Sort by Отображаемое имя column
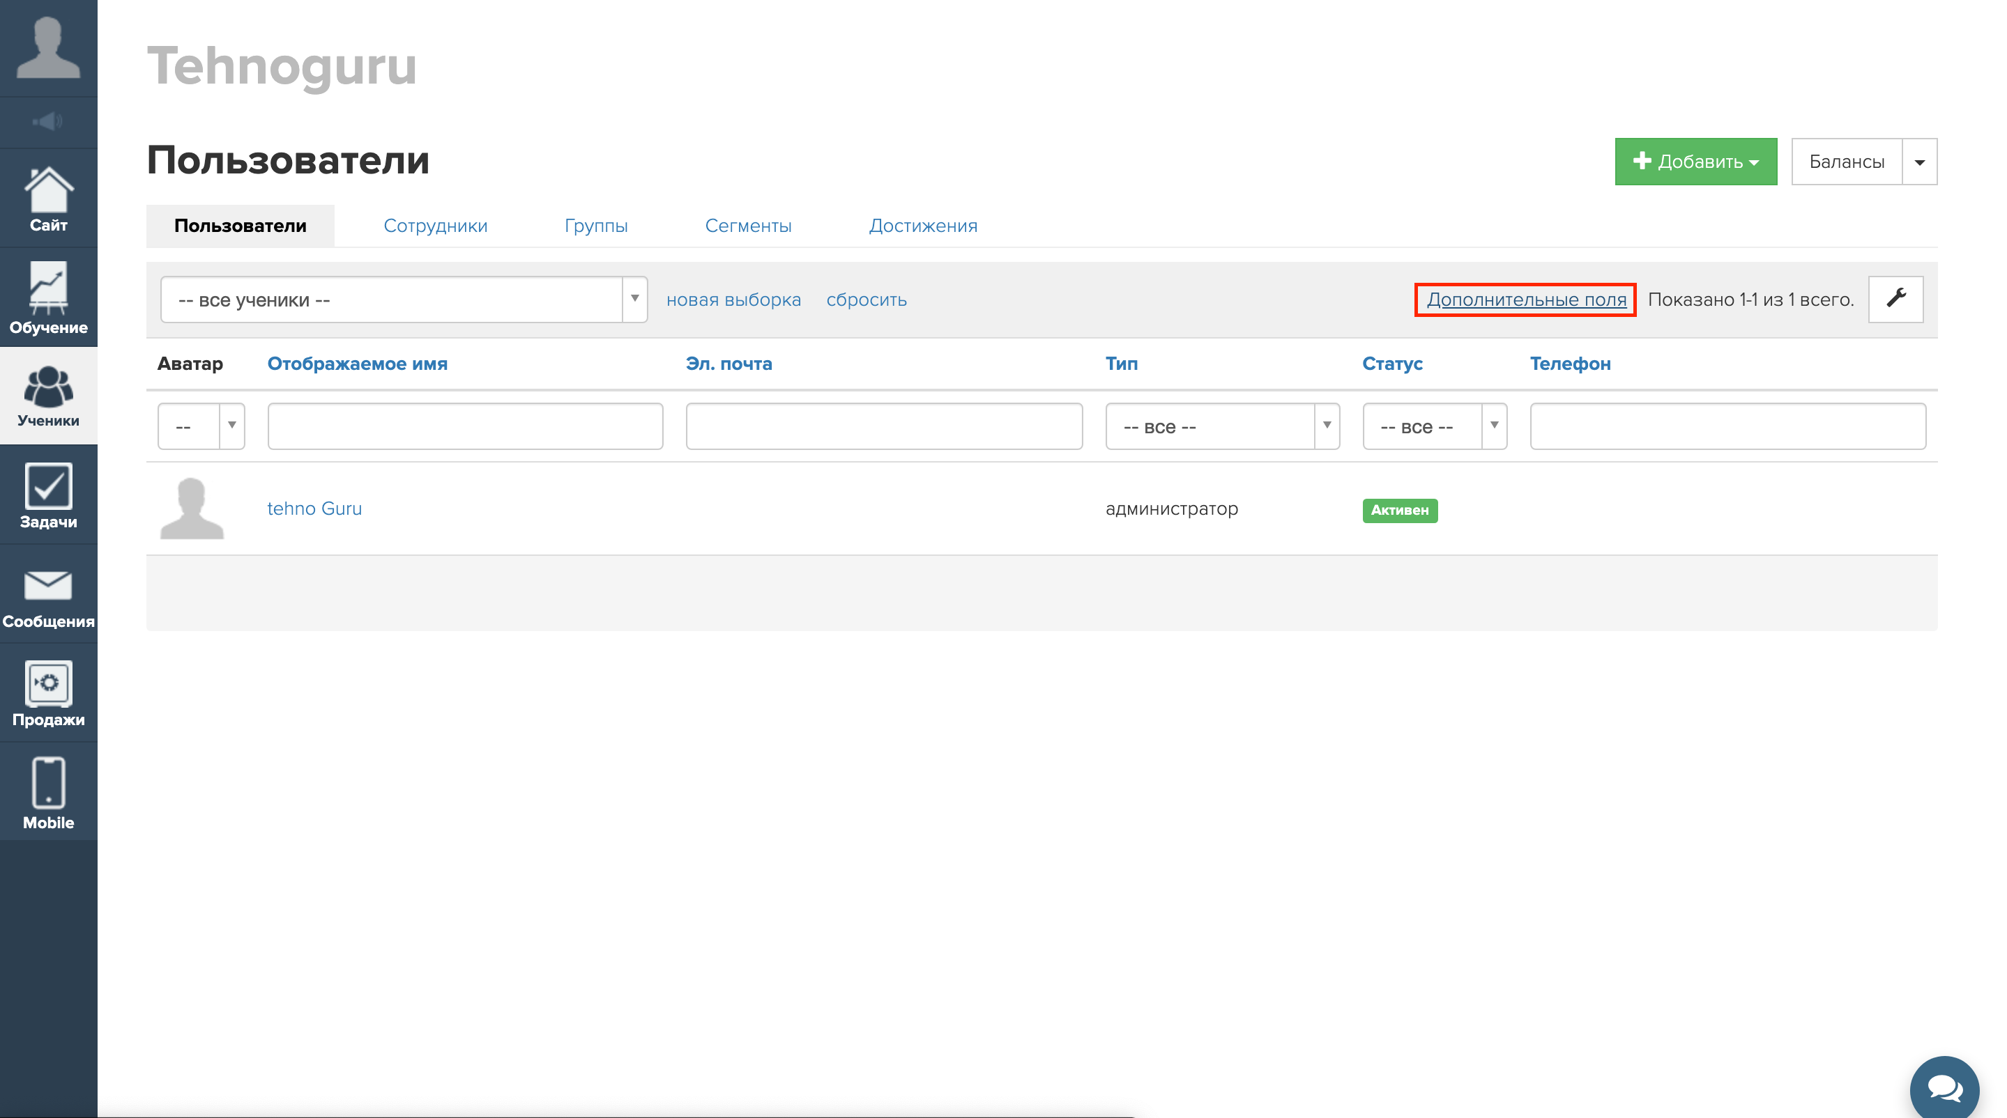Viewport: 2007px width, 1118px height. tap(357, 364)
